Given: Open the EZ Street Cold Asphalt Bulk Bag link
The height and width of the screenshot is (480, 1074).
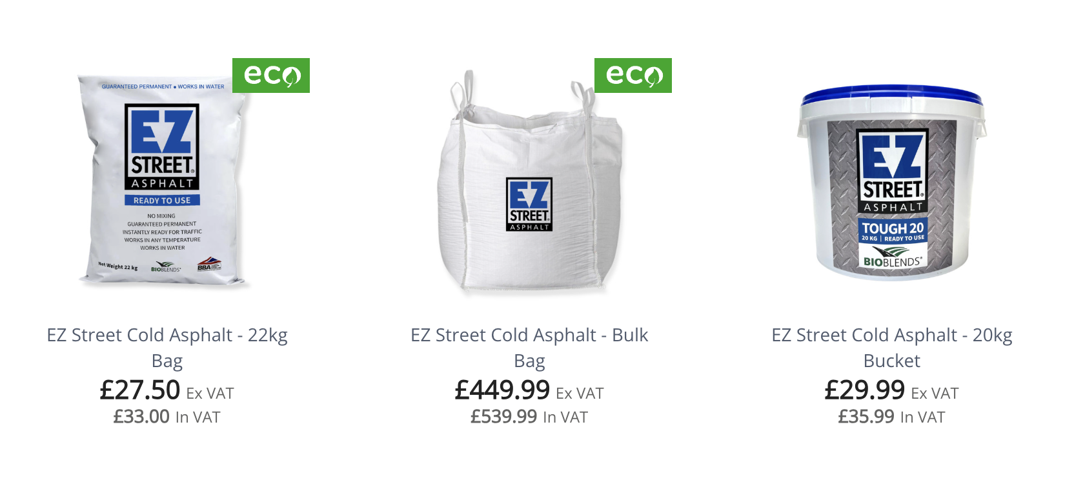Looking at the screenshot, I should (x=529, y=348).
